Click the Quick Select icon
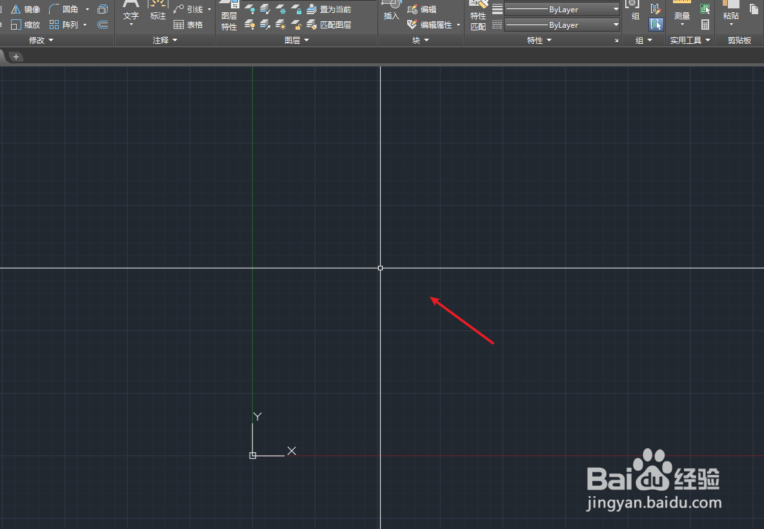 (705, 9)
